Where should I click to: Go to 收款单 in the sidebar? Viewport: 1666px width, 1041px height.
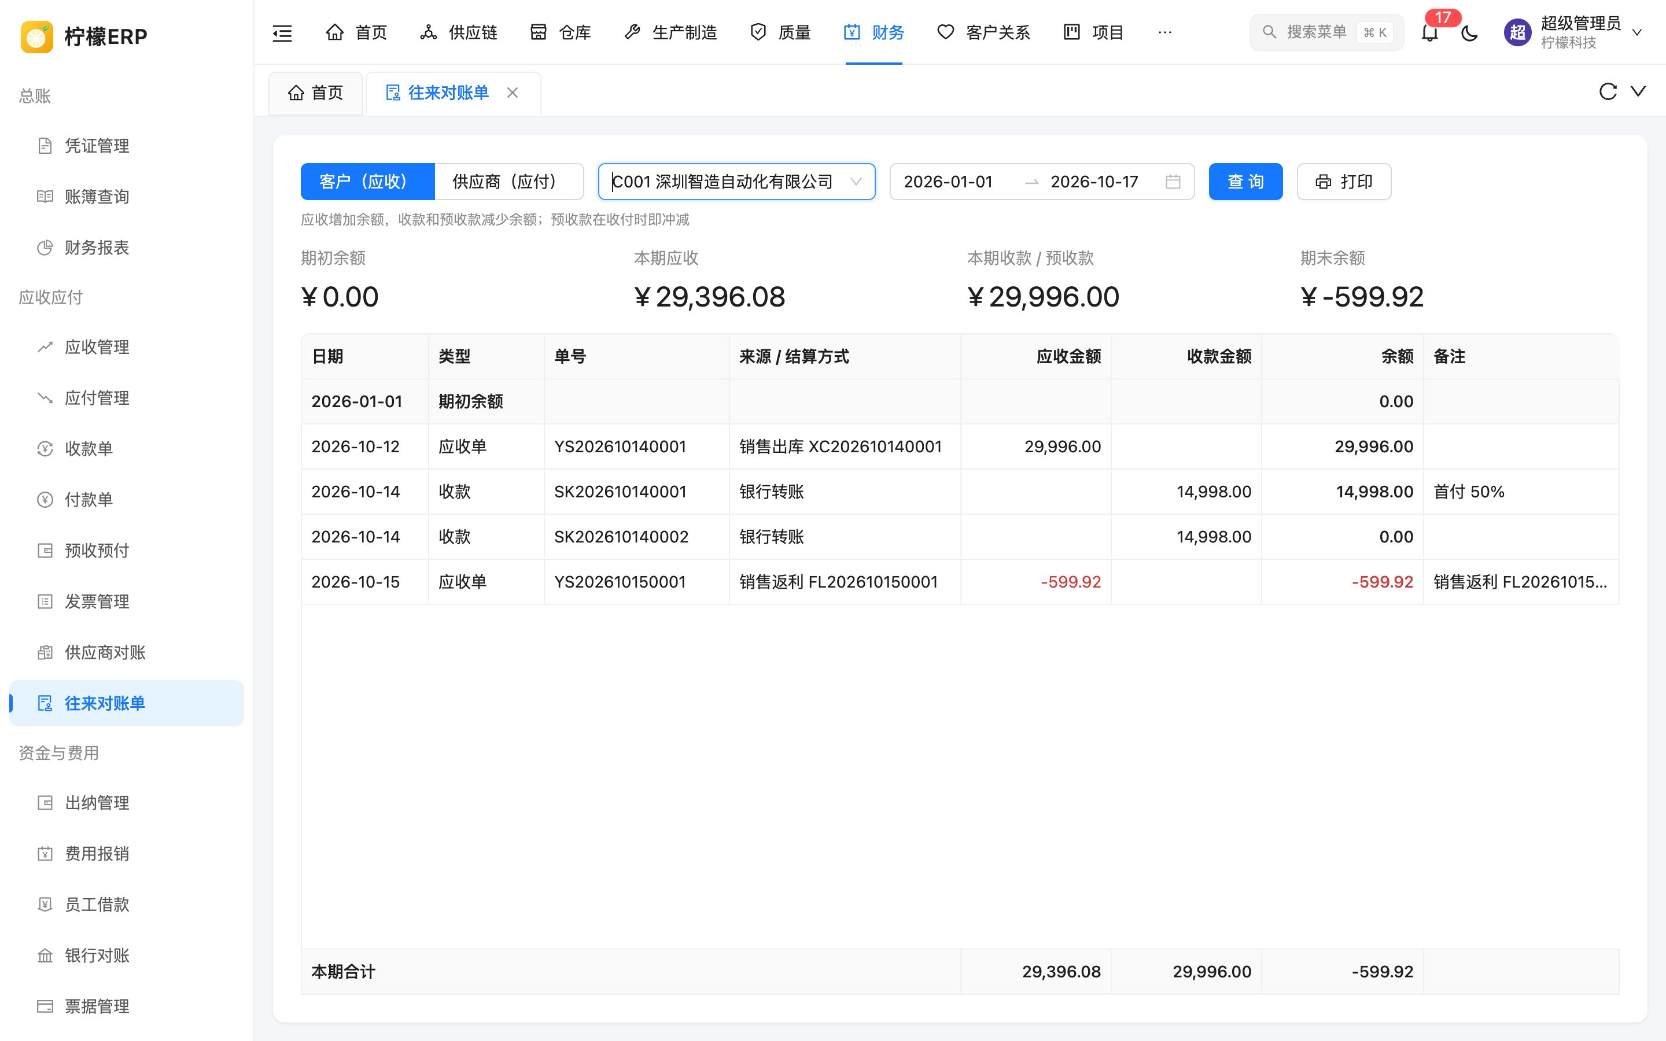(127, 449)
